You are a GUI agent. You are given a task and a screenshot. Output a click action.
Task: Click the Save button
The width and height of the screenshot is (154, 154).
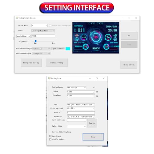(x=93, y=137)
